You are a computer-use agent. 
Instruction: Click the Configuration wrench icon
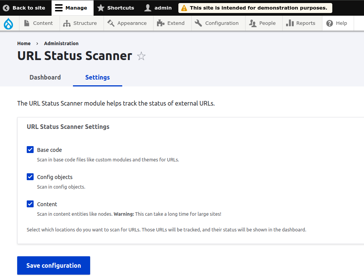point(198,23)
